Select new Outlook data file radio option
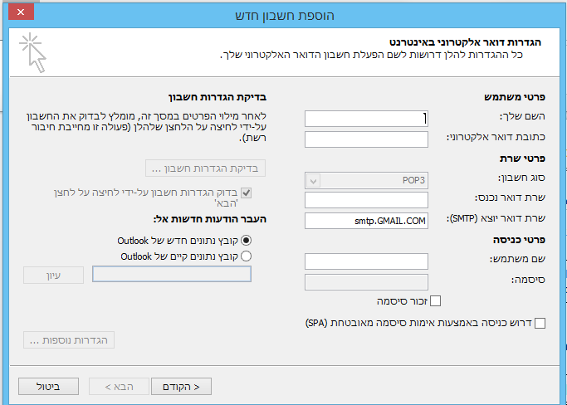This screenshot has width=567, height=405. 247,240
